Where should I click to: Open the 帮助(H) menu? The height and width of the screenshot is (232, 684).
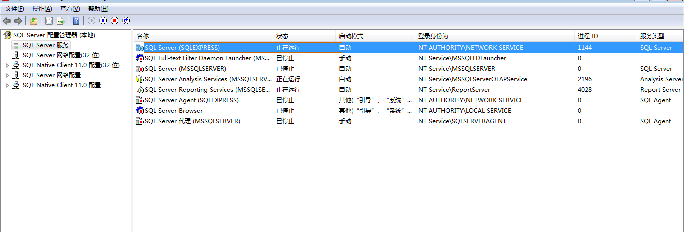point(98,9)
